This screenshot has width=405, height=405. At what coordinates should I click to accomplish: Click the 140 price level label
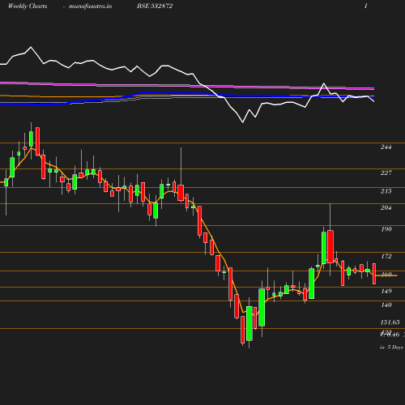[x=386, y=305]
